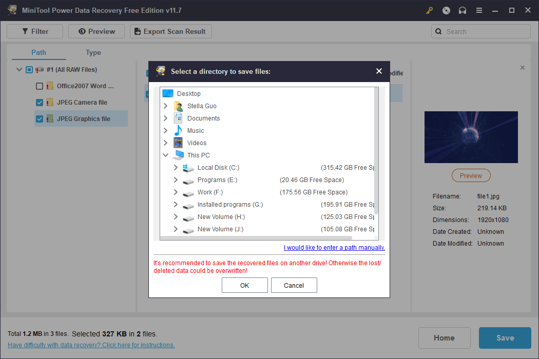Click the JPEG Graphics file type icon
Image resolution: width=539 pixels, height=359 pixels.
pos(50,119)
